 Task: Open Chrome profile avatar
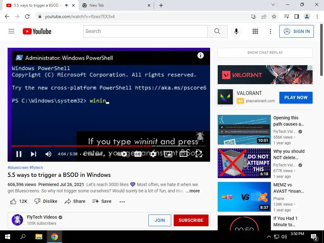tap(307, 16)
